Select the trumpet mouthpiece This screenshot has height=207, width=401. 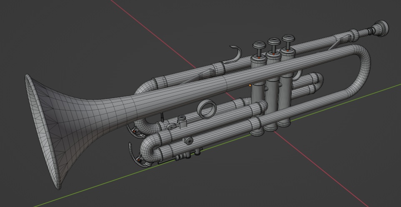[379, 28]
